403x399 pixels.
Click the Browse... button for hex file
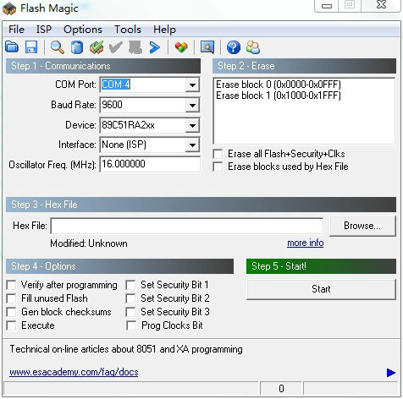click(362, 226)
